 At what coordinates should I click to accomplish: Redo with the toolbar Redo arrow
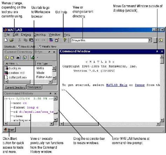tap(43, 40)
